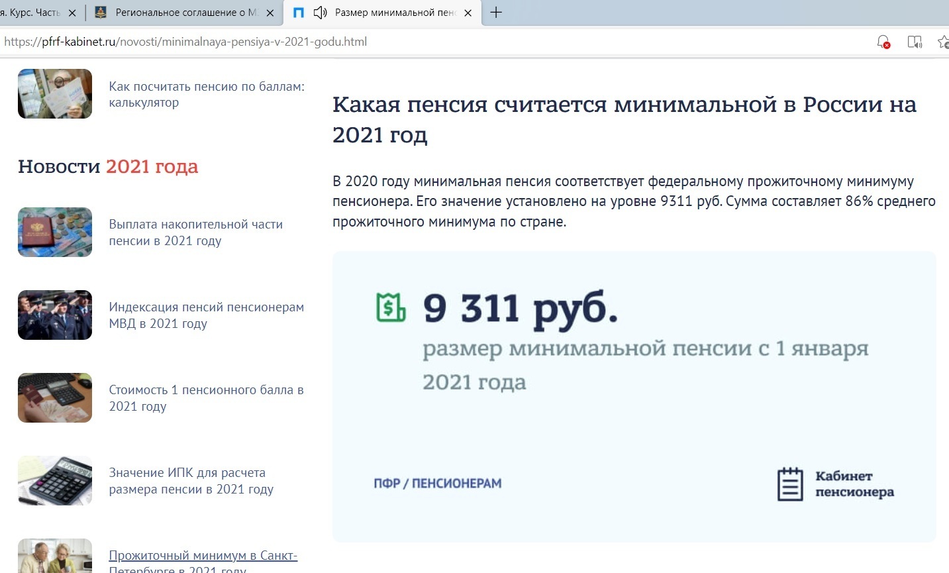949x573 pixels.
Task: Close the 'Курс. Часть' tab
Action: (x=72, y=13)
